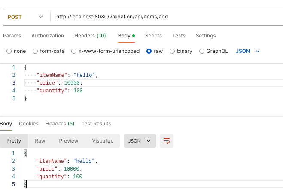Toggle the word wrap lines icon

[x=167, y=141]
